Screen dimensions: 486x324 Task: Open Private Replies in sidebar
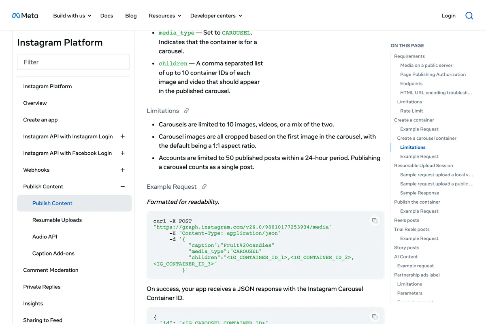42,287
